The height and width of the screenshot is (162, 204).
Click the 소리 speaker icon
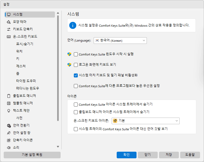9,148
